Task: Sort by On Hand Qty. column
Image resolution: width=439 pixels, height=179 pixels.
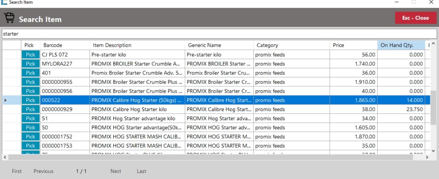Action: coord(401,45)
